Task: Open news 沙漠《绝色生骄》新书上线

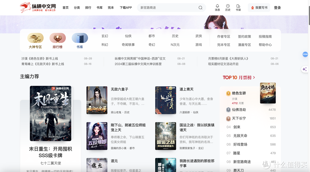Action: tap(40, 58)
